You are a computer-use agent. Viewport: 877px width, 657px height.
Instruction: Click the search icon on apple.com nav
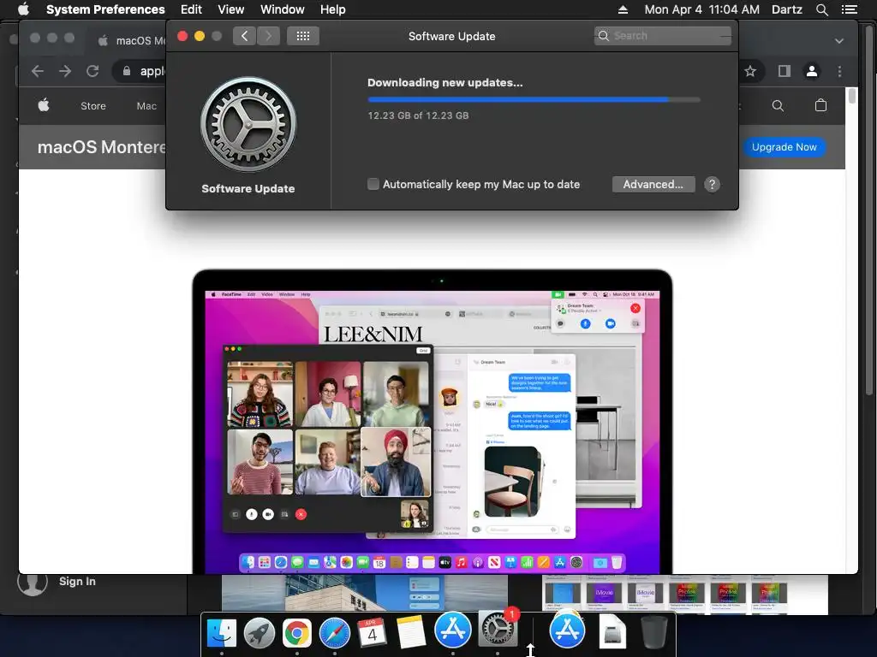click(x=778, y=105)
